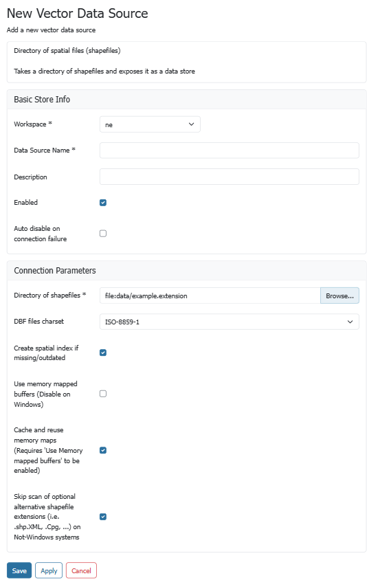369x580 pixels.
Task: Cancel the new data source form
Action: (x=81, y=570)
